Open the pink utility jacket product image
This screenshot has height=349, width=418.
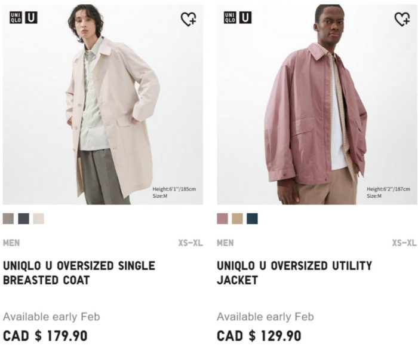(x=316, y=105)
